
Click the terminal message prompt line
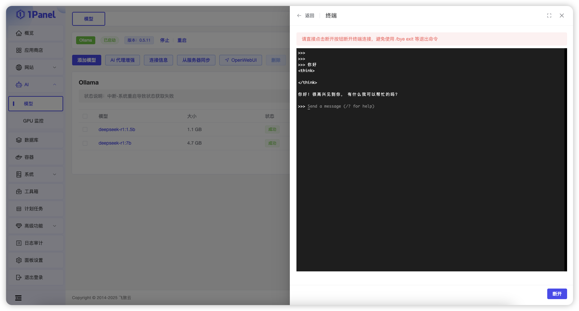click(336, 106)
